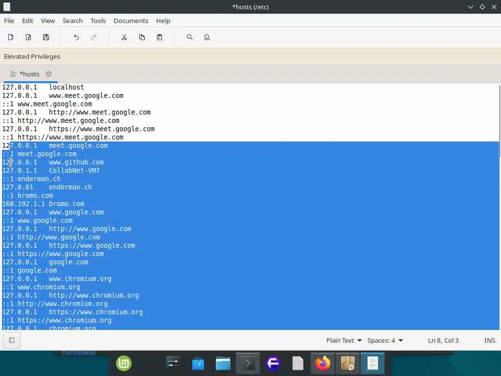The image size is (501, 376).
Task: Click the ::1 bromo.com line
Action: 27,195
